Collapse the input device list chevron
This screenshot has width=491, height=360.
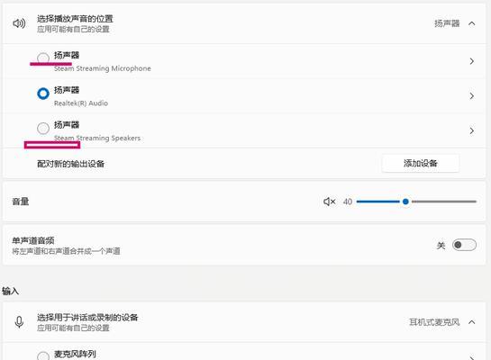point(471,322)
